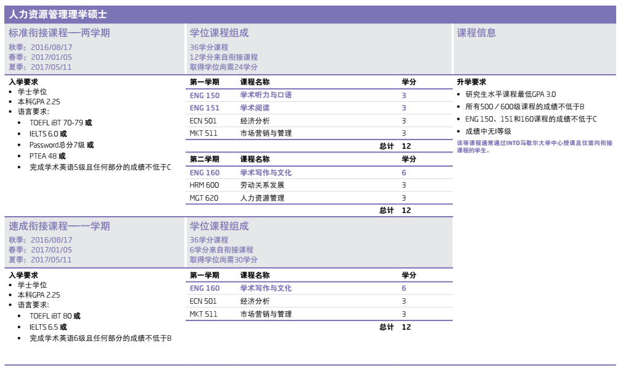This screenshot has width=618, height=368.
Task: Click the 速成衔接课程—一学期 heading
Action: pos(59,226)
